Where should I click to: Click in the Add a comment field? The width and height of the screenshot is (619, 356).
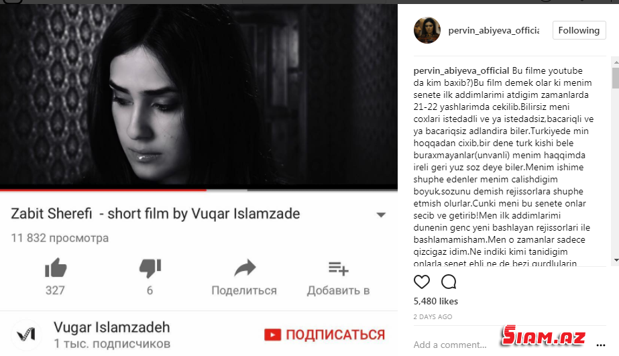[450, 345]
